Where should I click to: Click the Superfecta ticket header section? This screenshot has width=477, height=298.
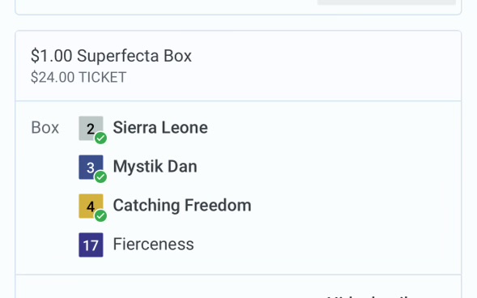click(238, 66)
